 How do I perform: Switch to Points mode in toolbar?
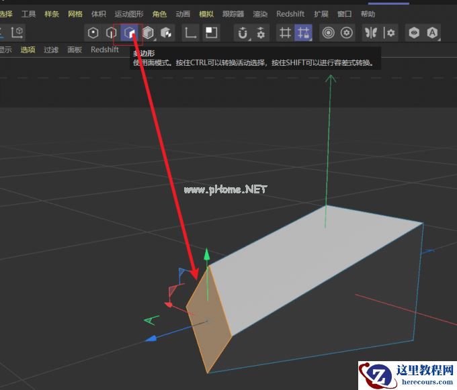(93, 32)
